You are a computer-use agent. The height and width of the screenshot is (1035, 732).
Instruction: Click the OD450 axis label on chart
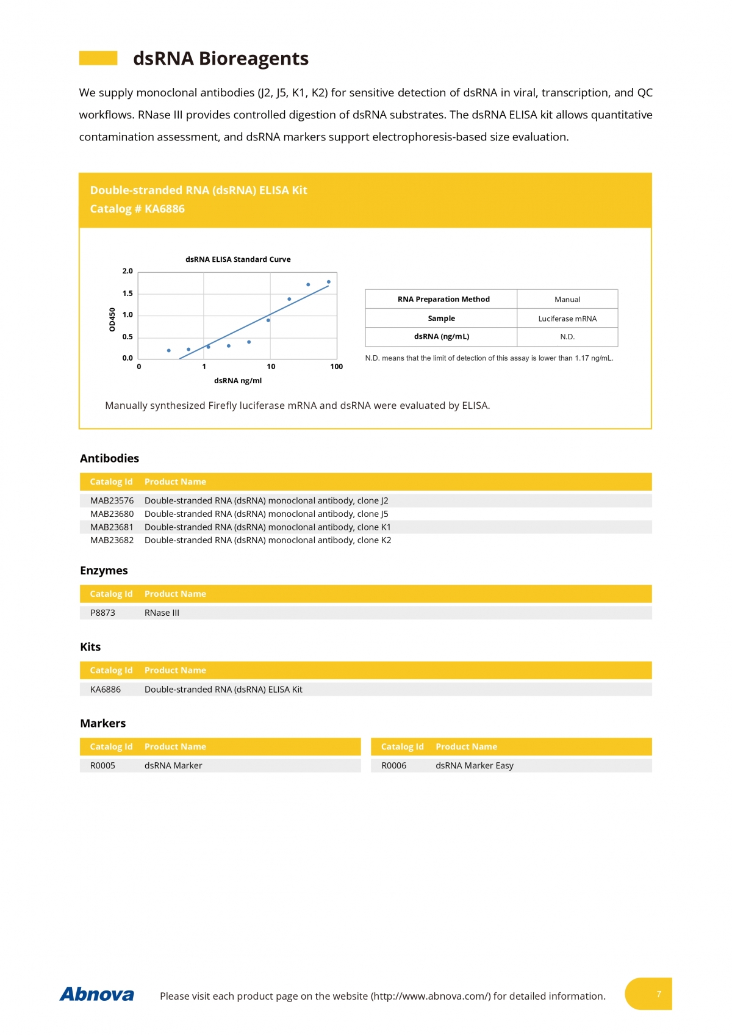[x=112, y=319]
